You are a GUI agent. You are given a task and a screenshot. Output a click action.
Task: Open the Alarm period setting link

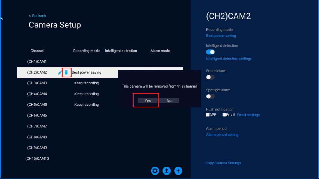(222, 135)
